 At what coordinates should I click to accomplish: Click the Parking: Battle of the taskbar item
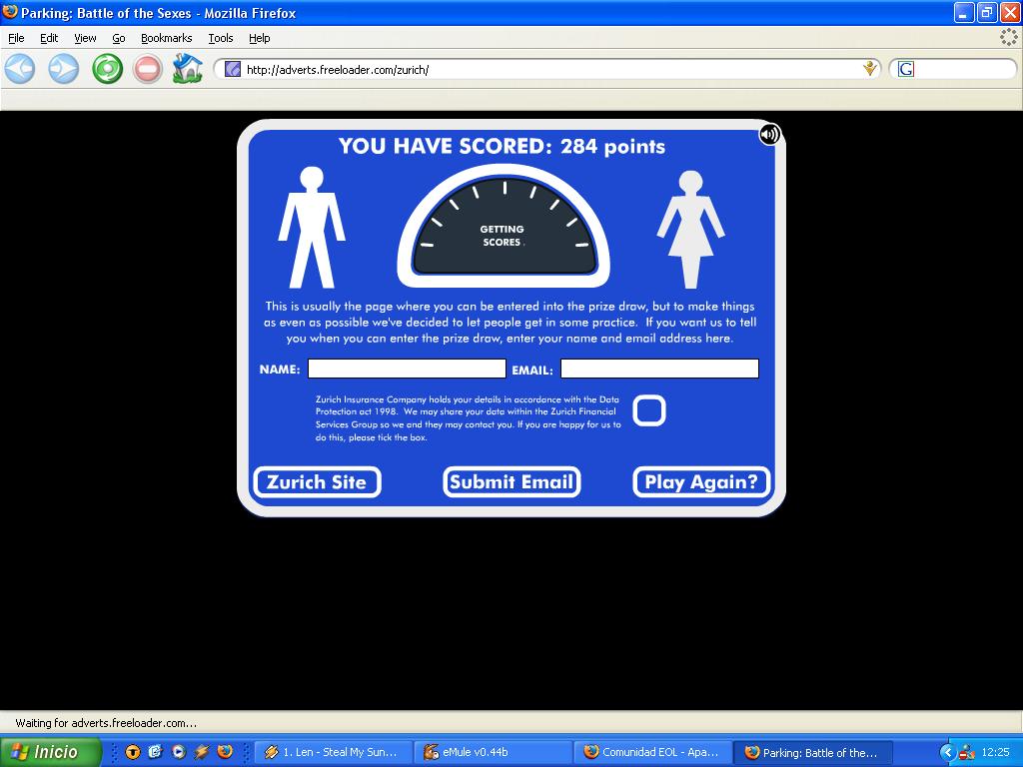(813, 752)
